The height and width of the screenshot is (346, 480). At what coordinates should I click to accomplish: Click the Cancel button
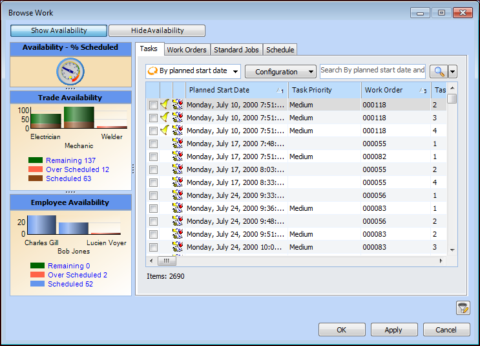[446, 330]
